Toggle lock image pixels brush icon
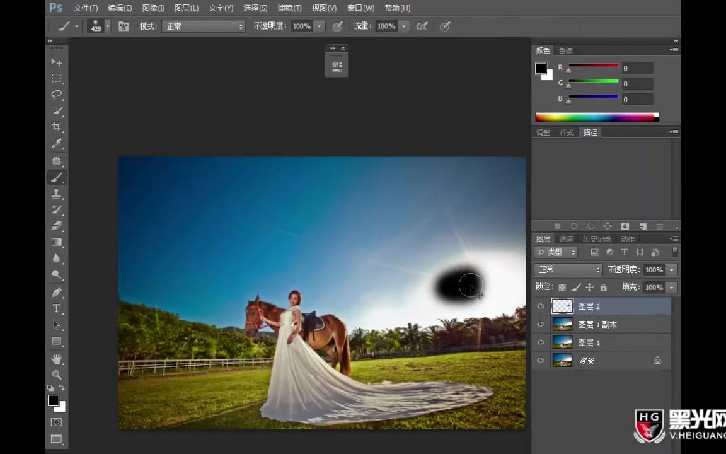The width and height of the screenshot is (726, 454). (576, 288)
